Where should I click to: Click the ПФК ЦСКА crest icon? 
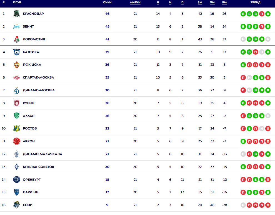click(x=17, y=65)
